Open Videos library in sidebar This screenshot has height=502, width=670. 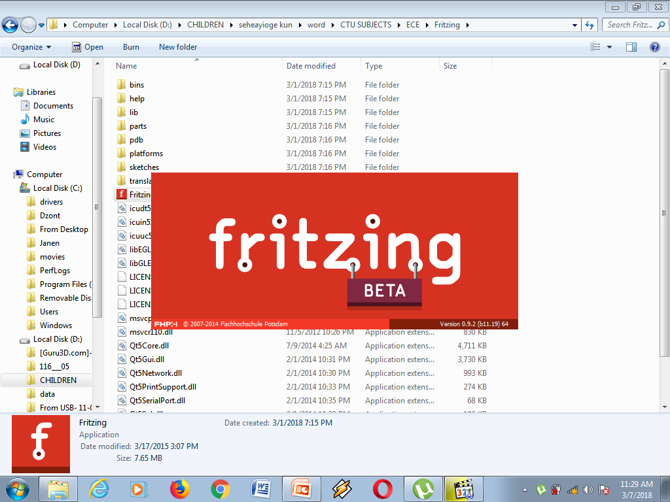pos(44,146)
